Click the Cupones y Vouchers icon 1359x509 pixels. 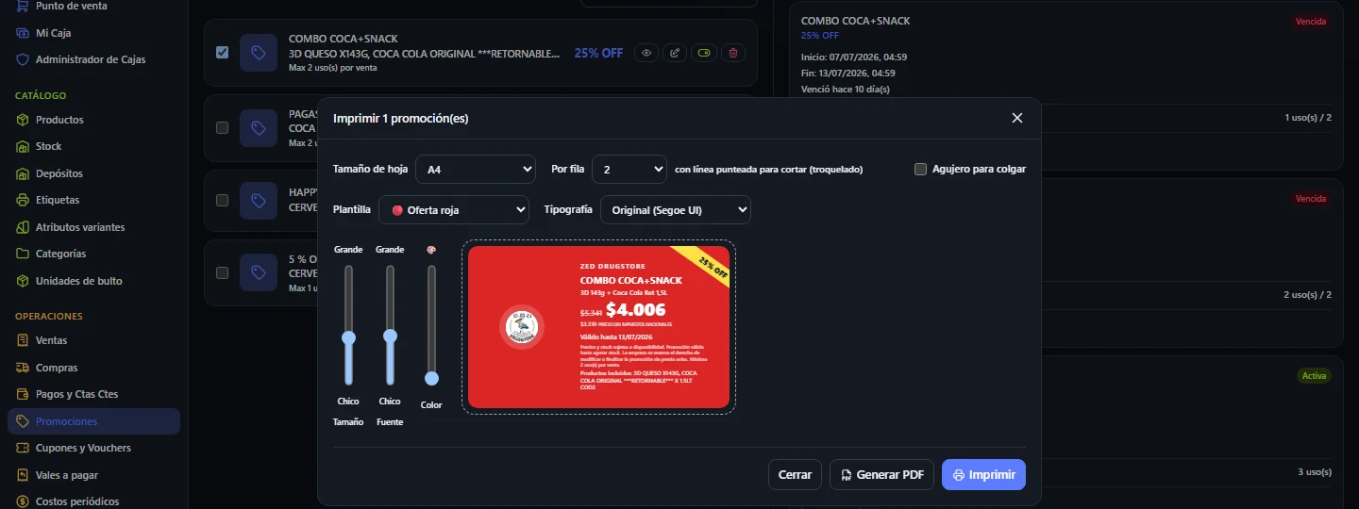tap(23, 448)
